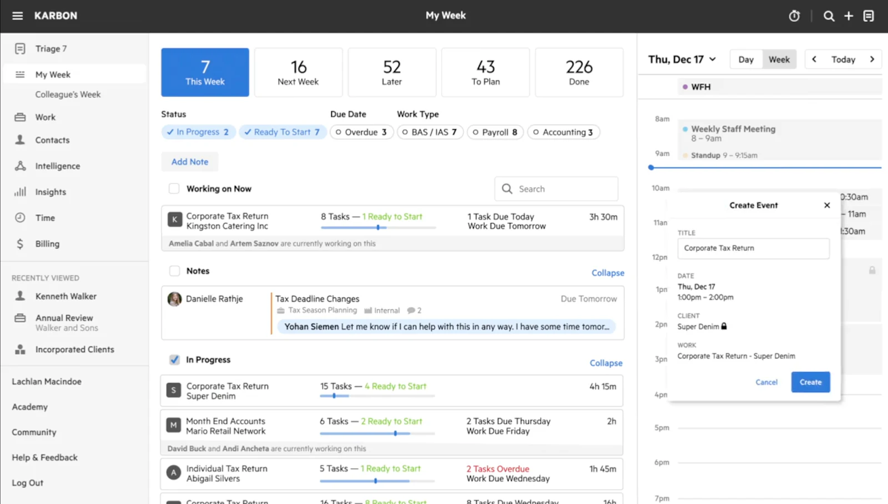Click the Work briefcase icon

(20, 117)
